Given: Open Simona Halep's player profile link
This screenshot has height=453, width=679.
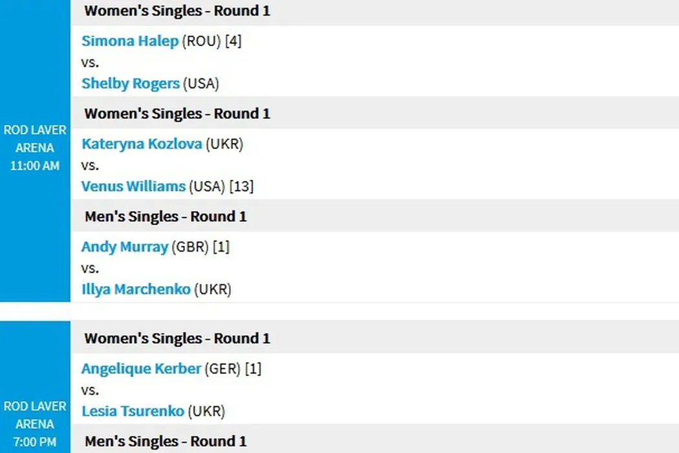Looking at the screenshot, I should (129, 41).
